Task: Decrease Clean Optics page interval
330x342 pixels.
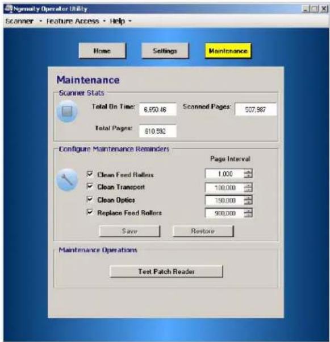Action: click(248, 203)
